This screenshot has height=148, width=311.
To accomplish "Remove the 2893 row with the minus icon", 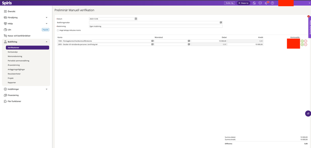I will point(305,45).
